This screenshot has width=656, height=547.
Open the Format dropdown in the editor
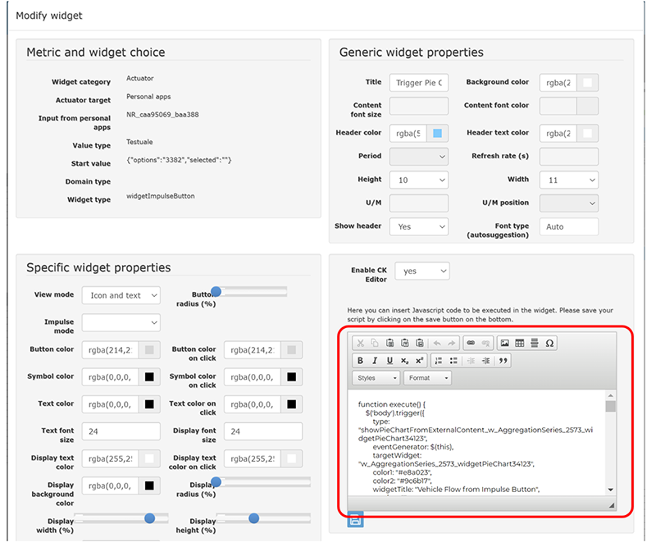pos(428,378)
